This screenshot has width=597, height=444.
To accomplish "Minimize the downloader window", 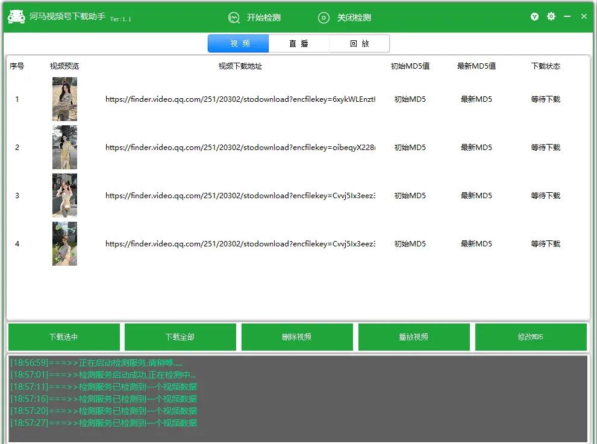I will [567, 16].
